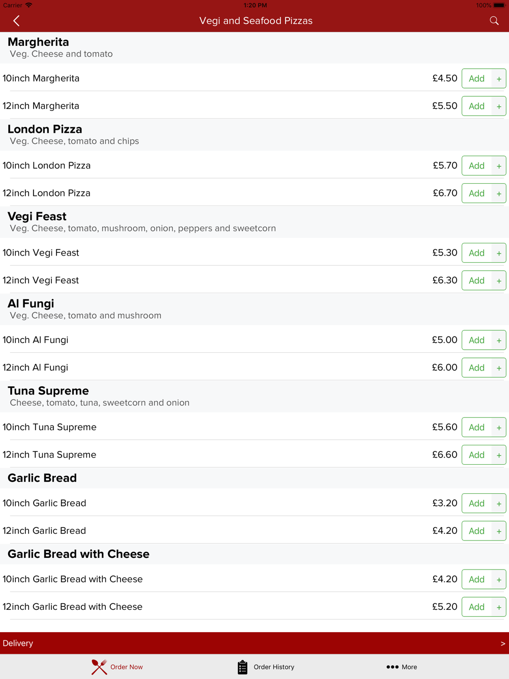Select the 10inch London Pizza row

point(254,165)
